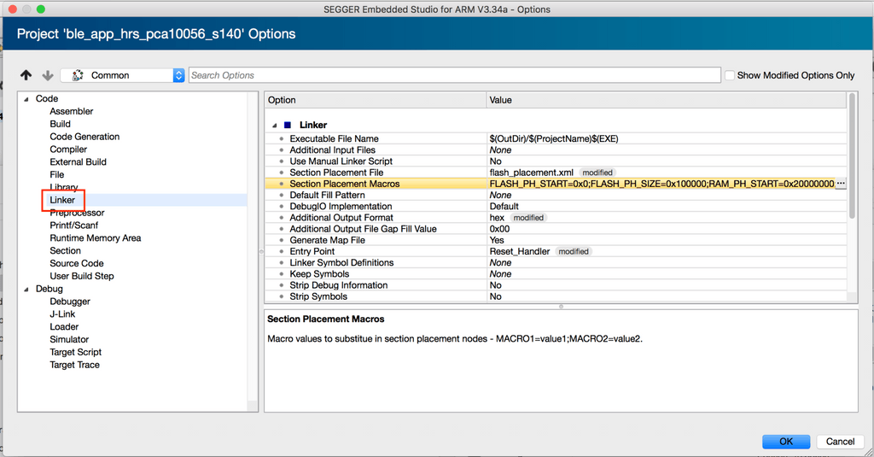Select Source Code category
The image size is (874, 457).
pyautogui.click(x=77, y=263)
